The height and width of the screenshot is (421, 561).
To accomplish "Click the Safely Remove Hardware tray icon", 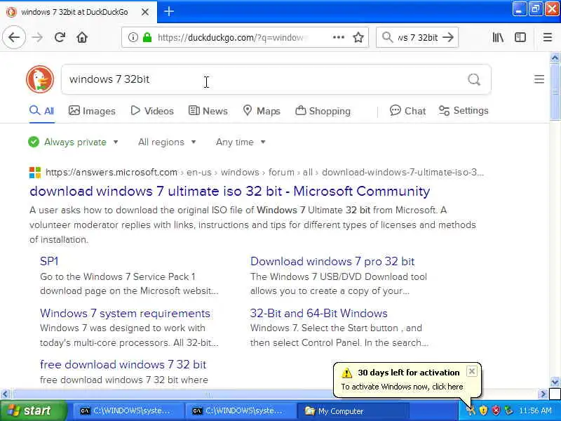I will point(508,410).
